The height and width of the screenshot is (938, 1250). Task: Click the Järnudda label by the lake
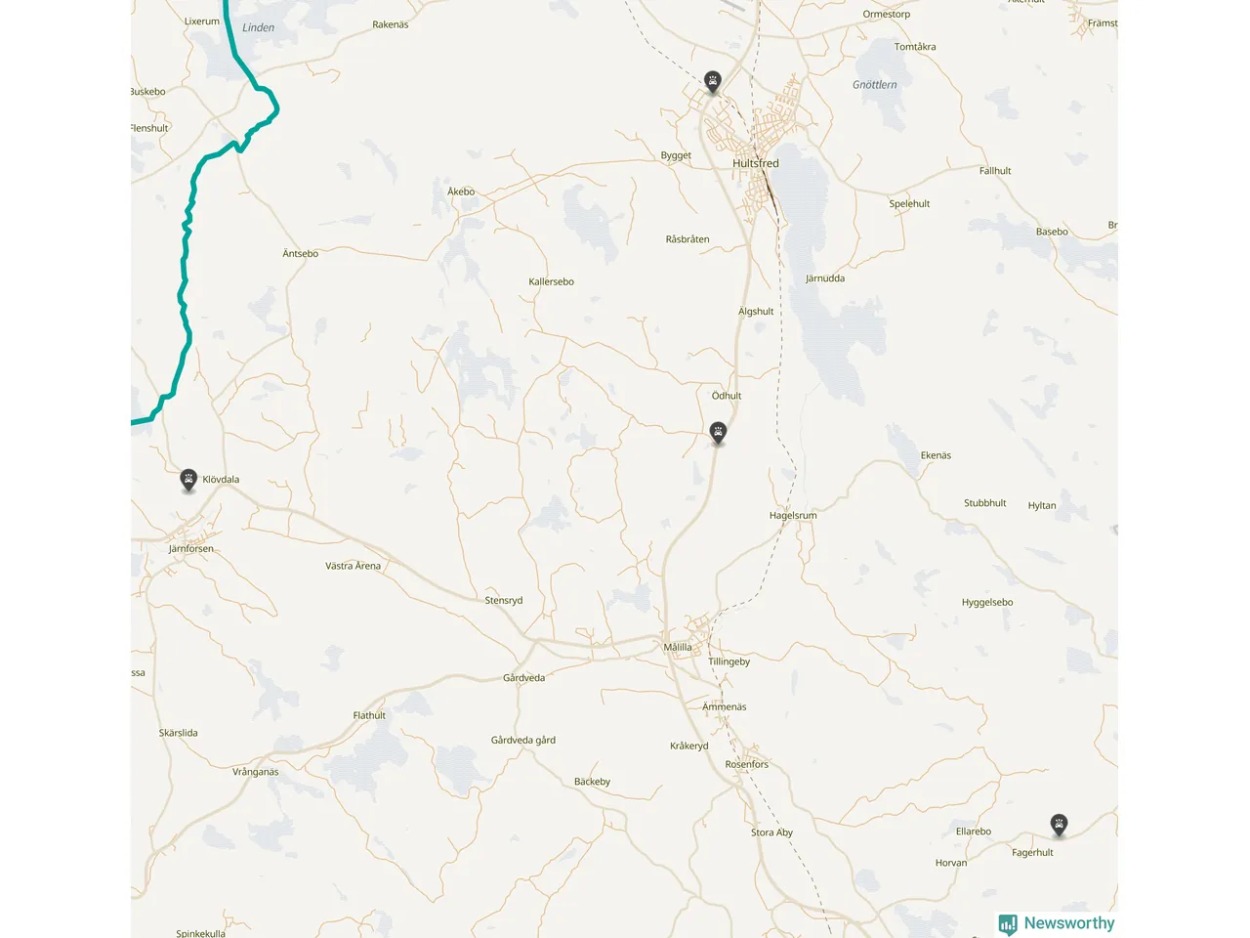825,278
